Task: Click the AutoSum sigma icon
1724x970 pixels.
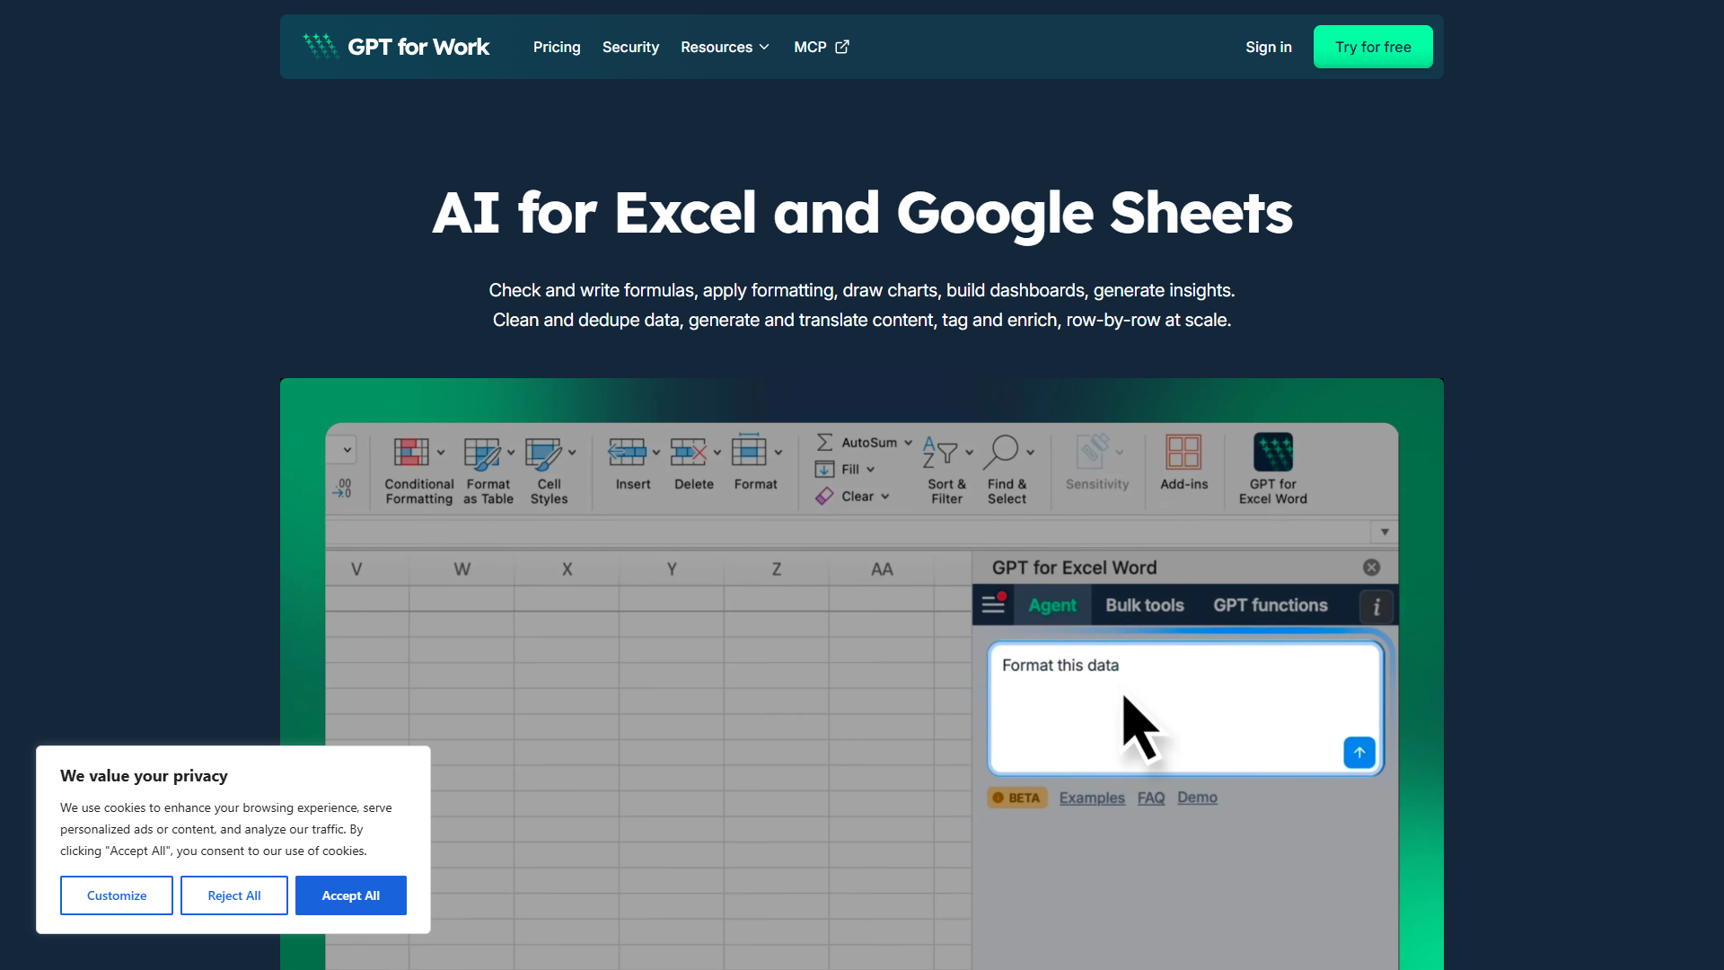Action: [x=824, y=442]
